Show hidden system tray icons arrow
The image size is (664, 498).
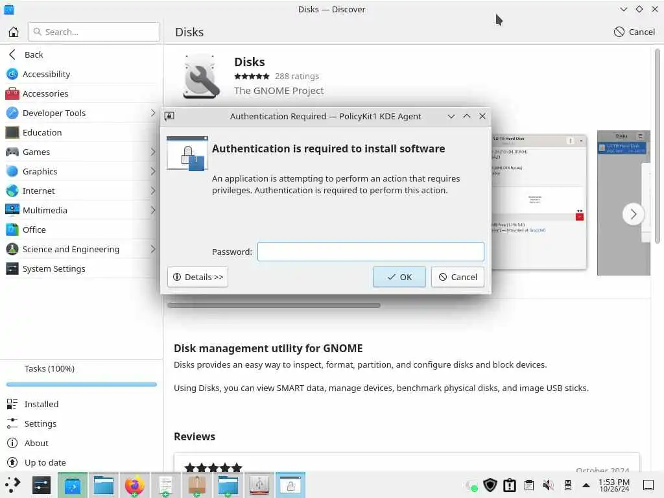click(x=586, y=485)
